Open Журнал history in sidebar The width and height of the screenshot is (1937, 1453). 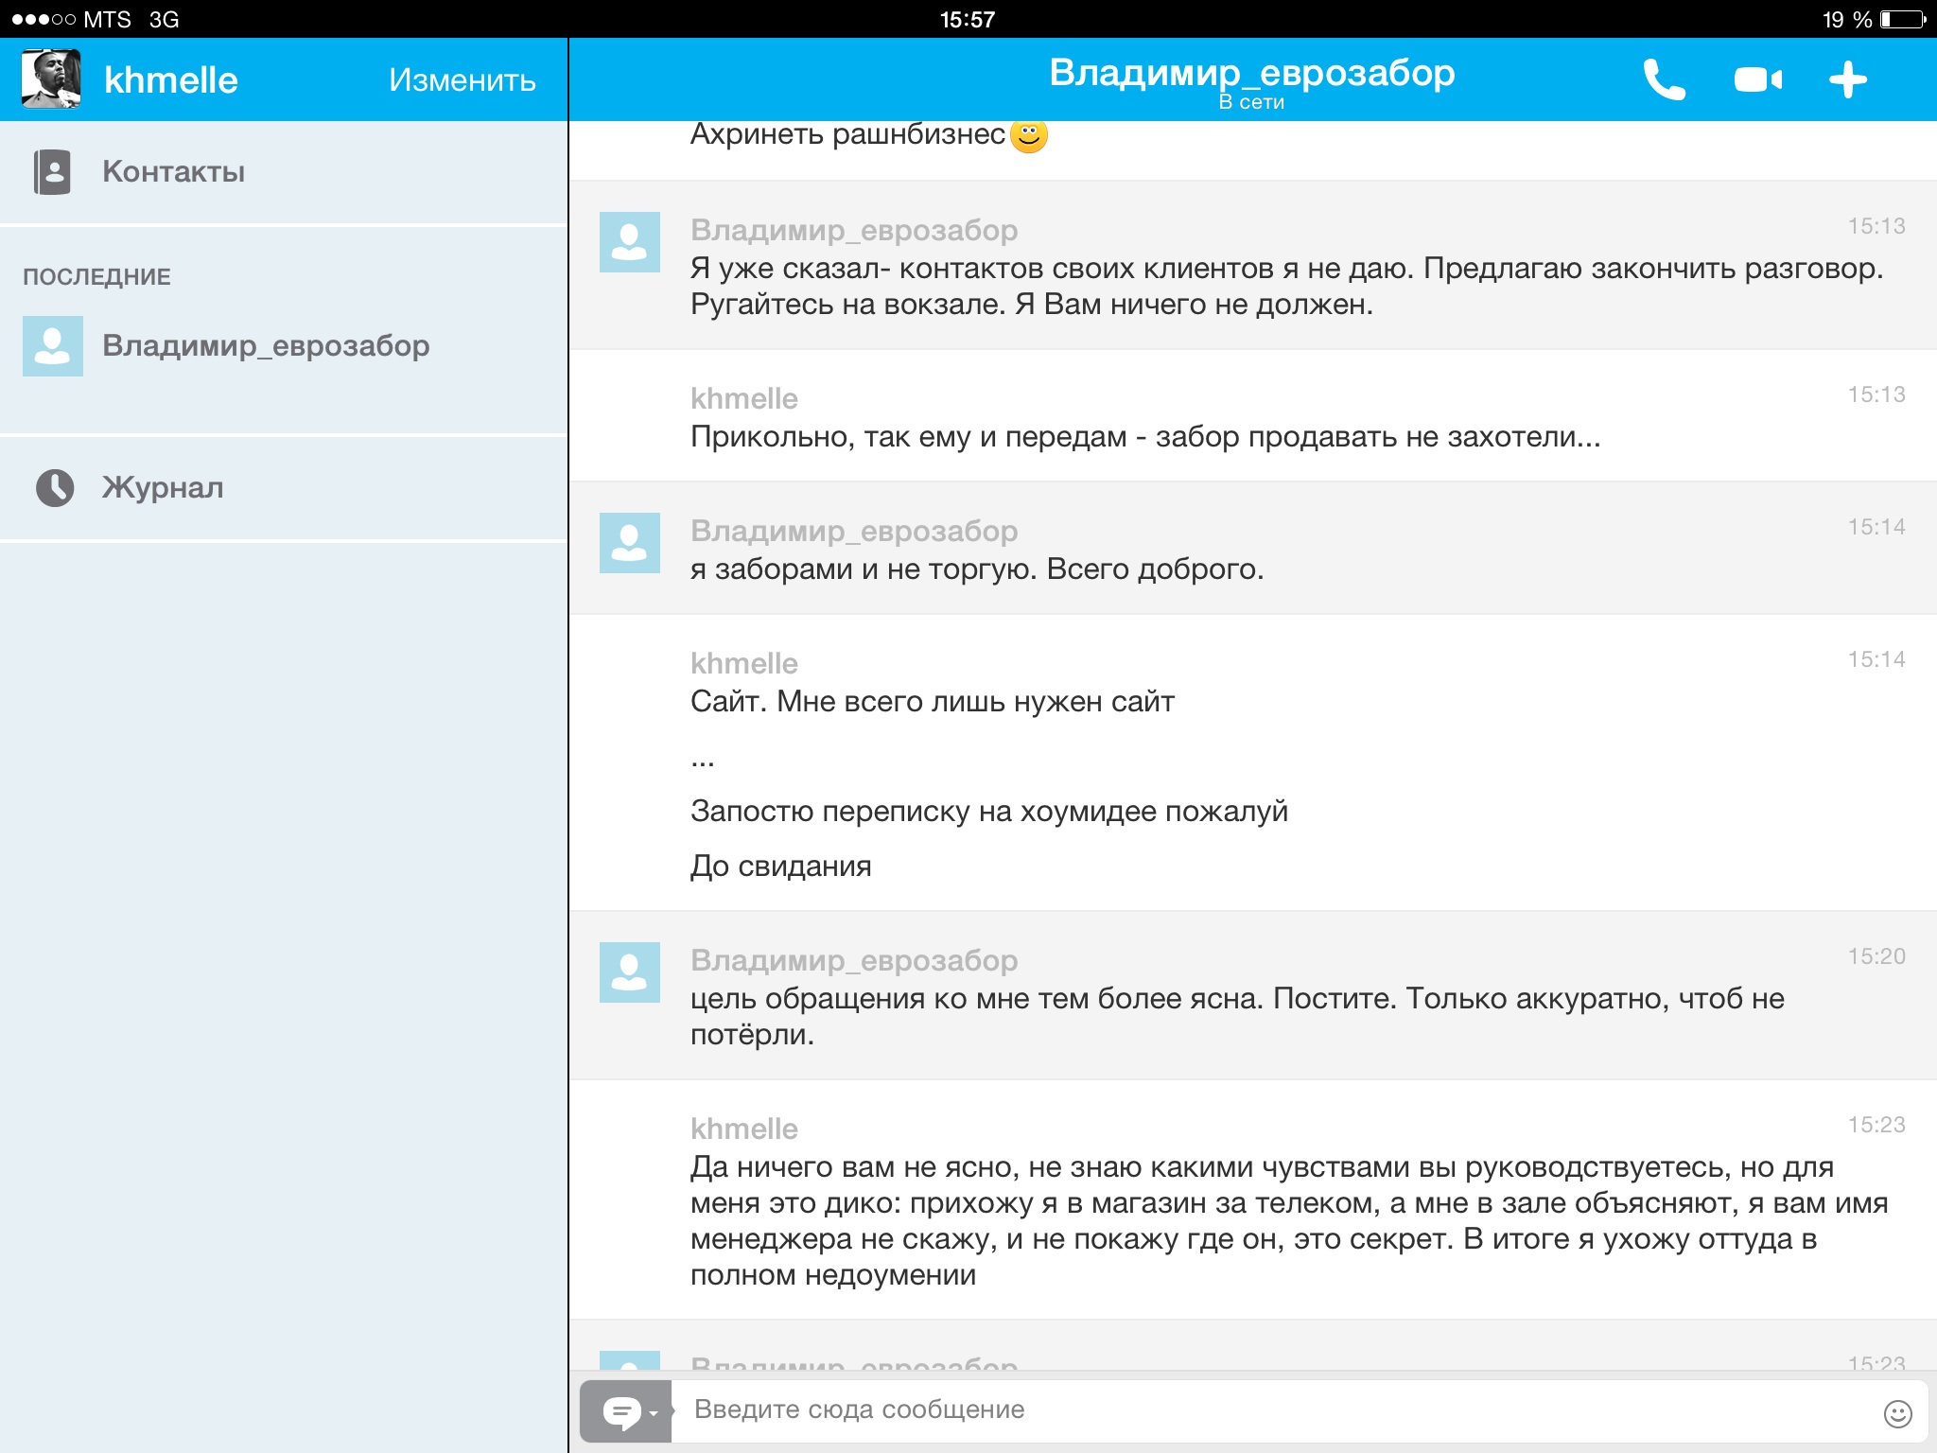(x=163, y=487)
